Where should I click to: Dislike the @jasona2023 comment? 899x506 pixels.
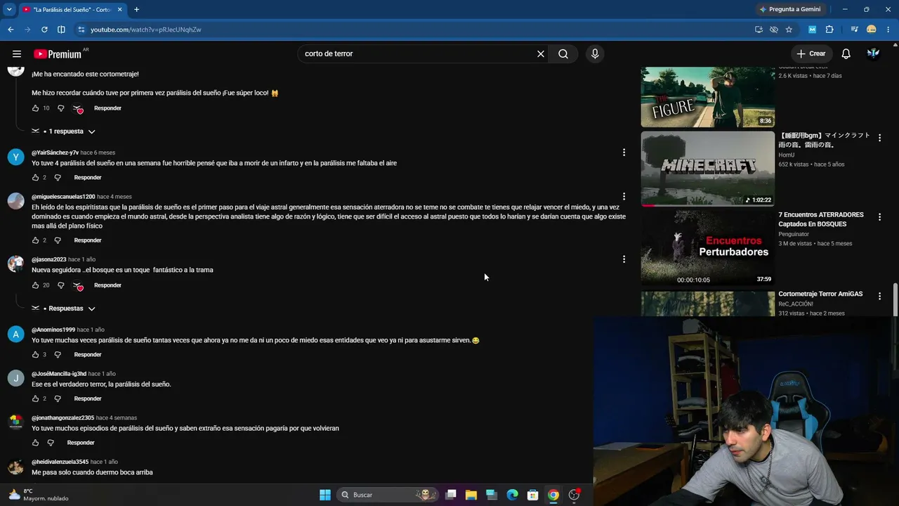click(x=60, y=285)
